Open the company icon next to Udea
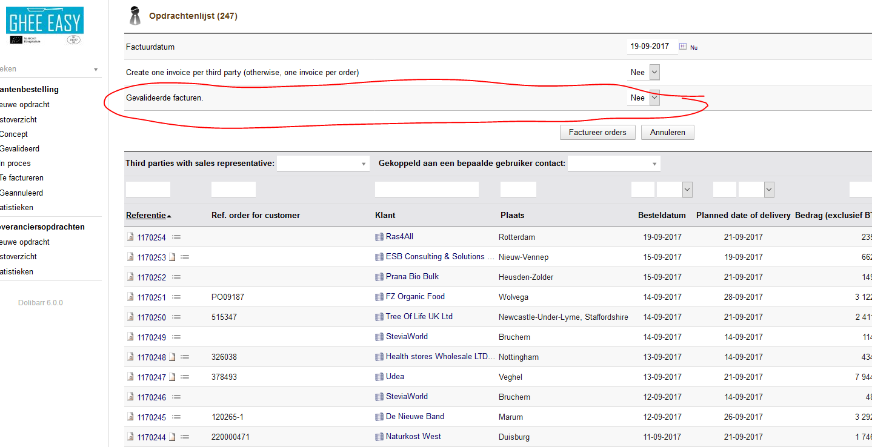Screen dimensions: 872x447 point(378,376)
